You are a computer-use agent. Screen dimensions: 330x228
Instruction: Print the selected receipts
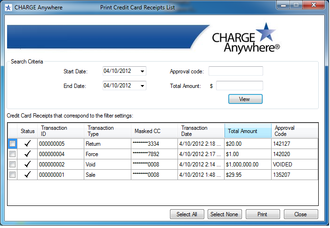tap(262, 214)
